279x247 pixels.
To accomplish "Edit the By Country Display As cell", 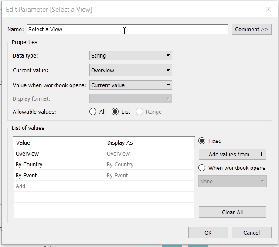I will (x=149, y=165).
